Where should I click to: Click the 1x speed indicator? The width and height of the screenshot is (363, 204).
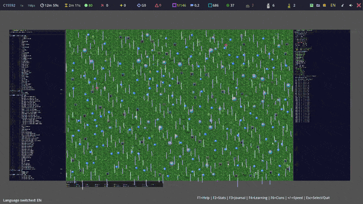click(22, 6)
